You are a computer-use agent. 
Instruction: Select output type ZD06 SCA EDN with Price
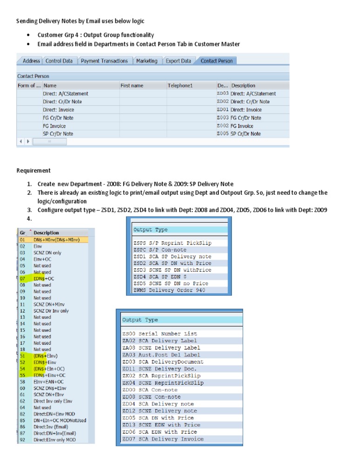[182, 432]
